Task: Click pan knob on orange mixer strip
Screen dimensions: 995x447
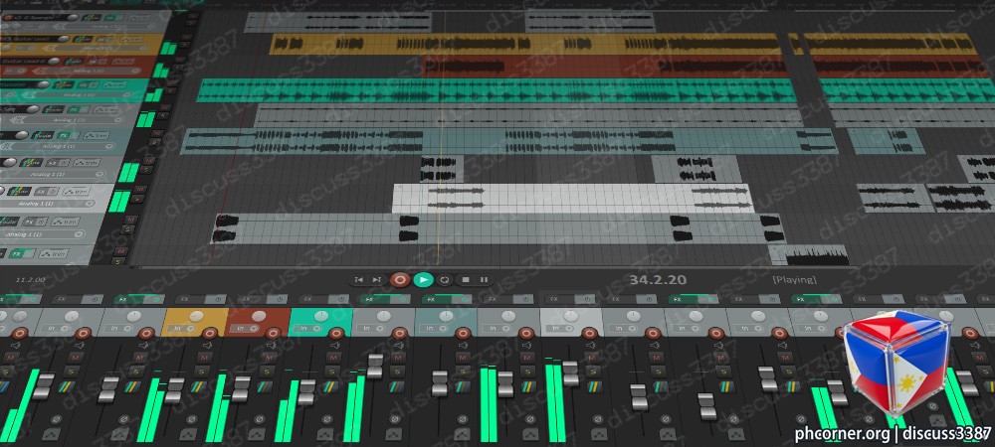Action: tap(197, 316)
